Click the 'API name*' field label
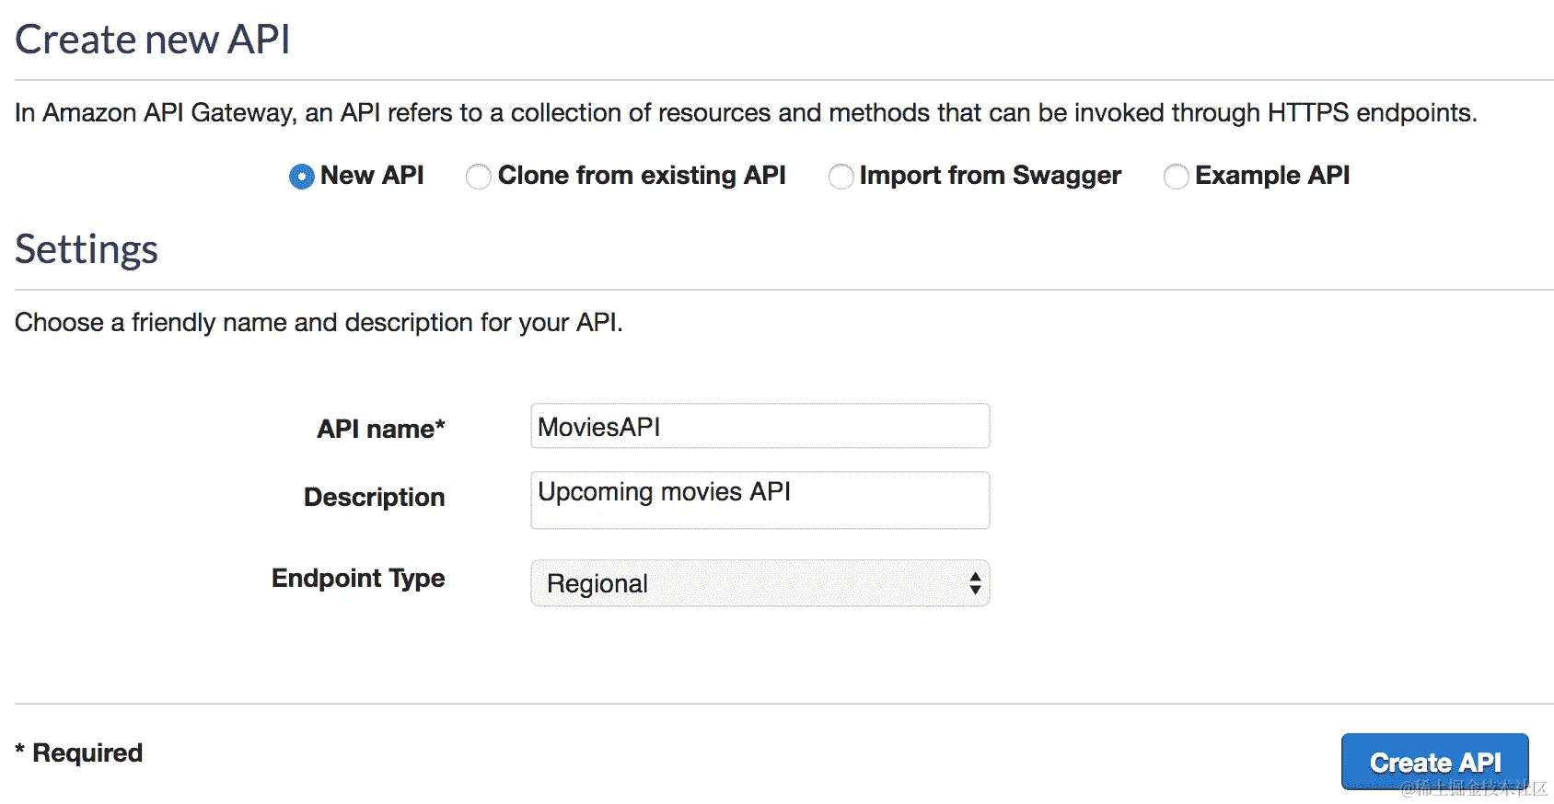The height and width of the screenshot is (804, 1554). coord(381,429)
